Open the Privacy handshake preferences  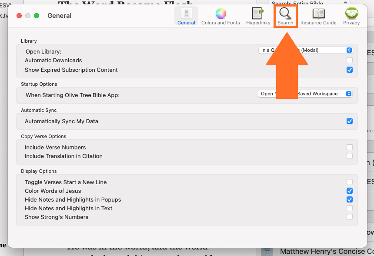click(351, 16)
